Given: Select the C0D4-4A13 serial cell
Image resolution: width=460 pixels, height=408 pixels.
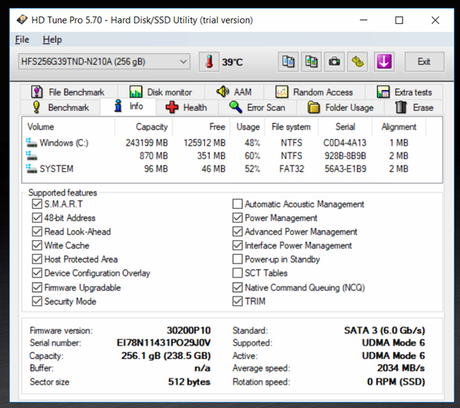Looking at the screenshot, I should (x=345, y=142).
